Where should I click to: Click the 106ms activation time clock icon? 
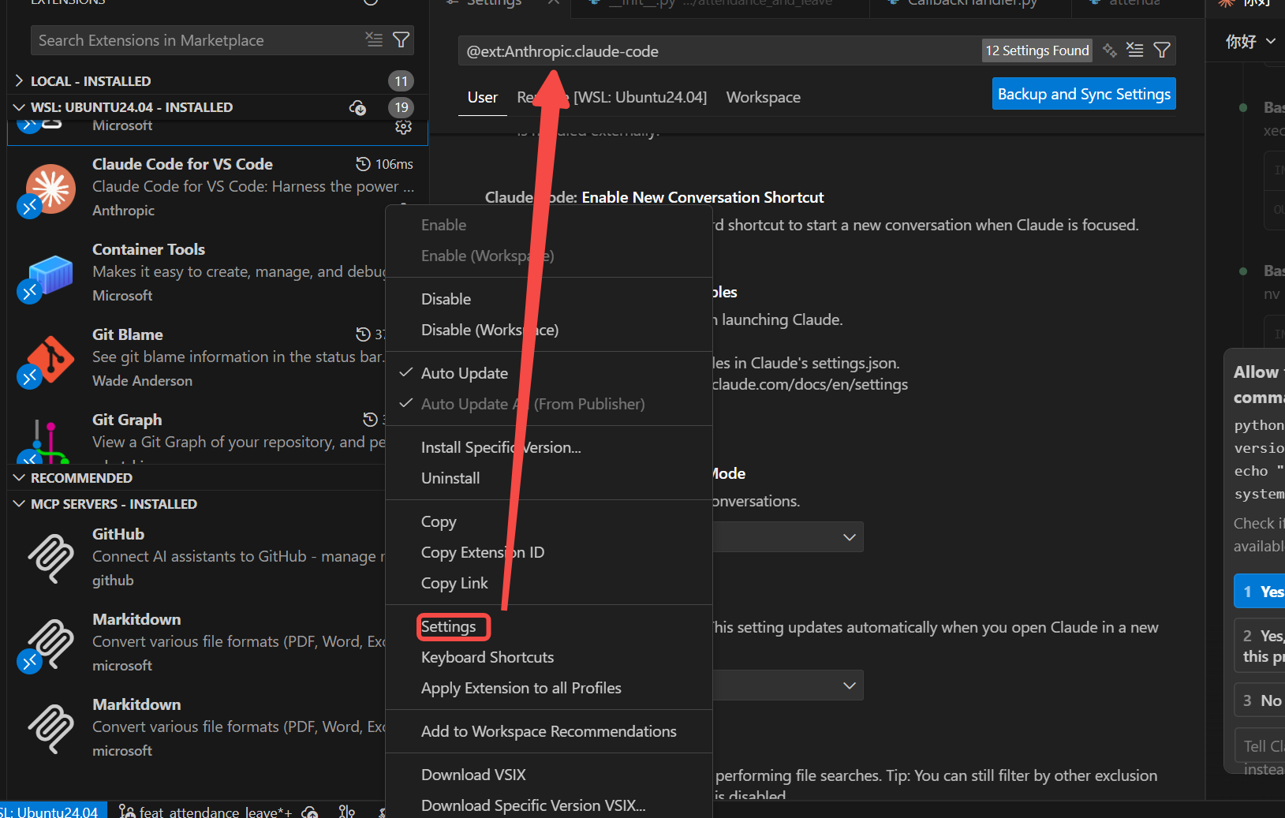click(x=363, y=164)
